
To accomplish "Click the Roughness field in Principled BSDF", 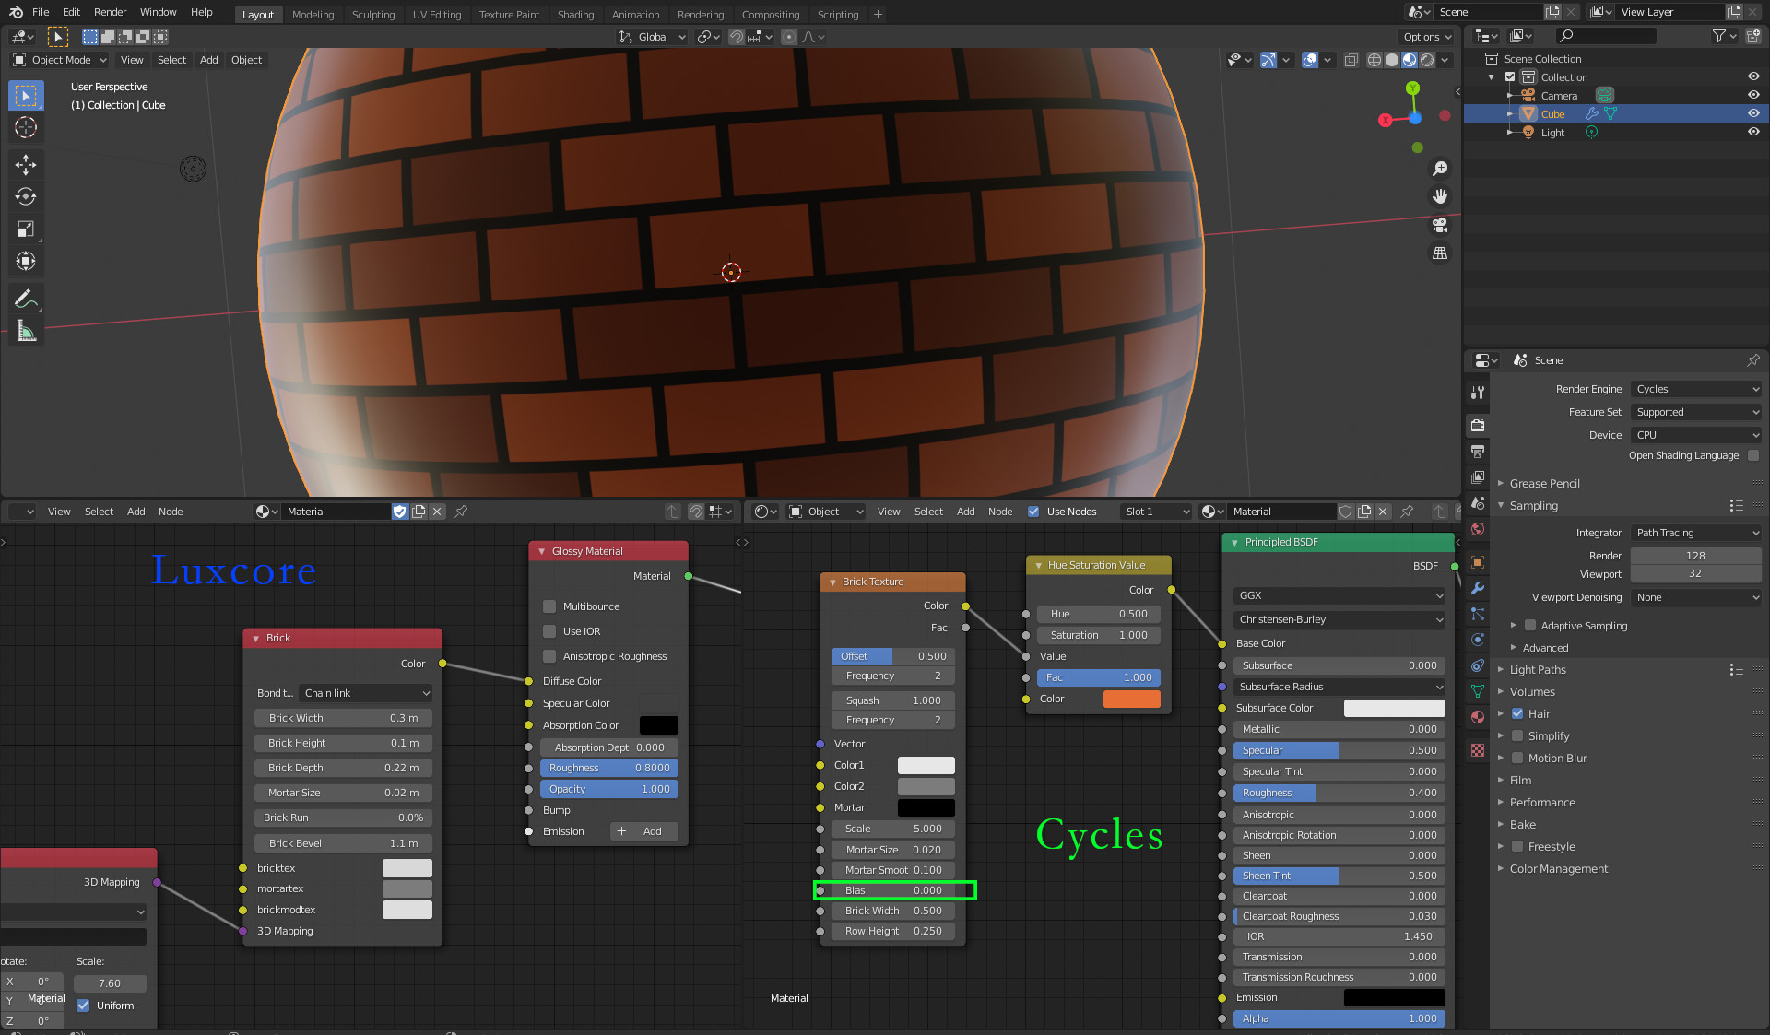I will coord(1339,793).
